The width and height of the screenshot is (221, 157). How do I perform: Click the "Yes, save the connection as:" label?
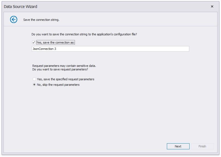[56, 43]
